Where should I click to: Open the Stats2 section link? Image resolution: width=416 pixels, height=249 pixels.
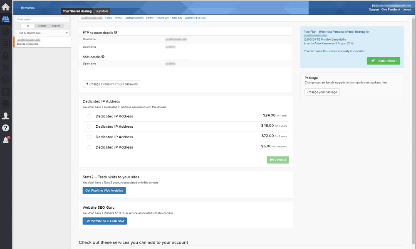coord(150,18)
